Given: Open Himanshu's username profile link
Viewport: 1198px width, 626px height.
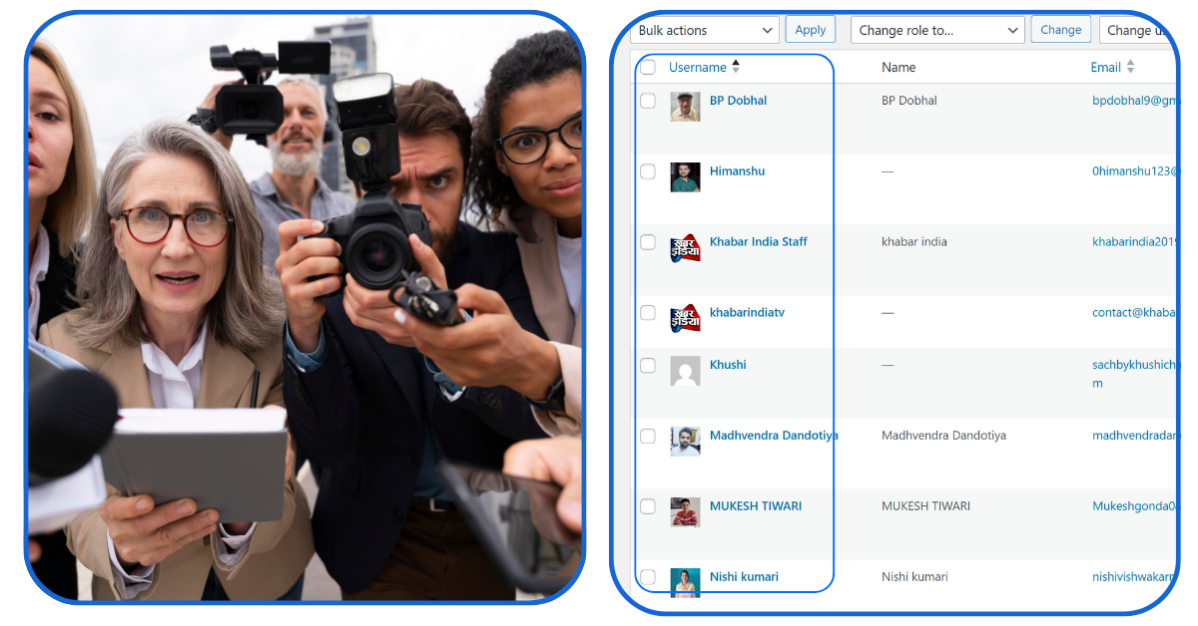Looking at the screenshot, I should pyautogui.click(x=737, y=170).
